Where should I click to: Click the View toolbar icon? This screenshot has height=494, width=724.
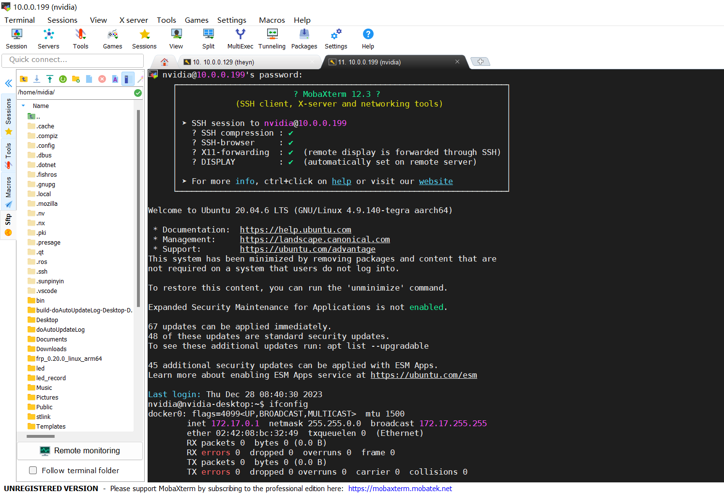tap(176, 39)
